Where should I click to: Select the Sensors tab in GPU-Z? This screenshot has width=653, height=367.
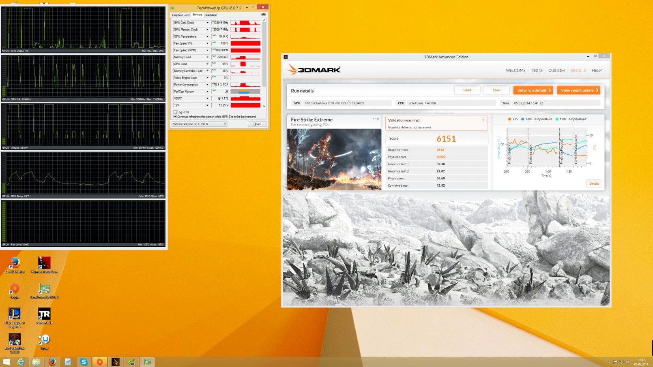click(x=197, y=15)
